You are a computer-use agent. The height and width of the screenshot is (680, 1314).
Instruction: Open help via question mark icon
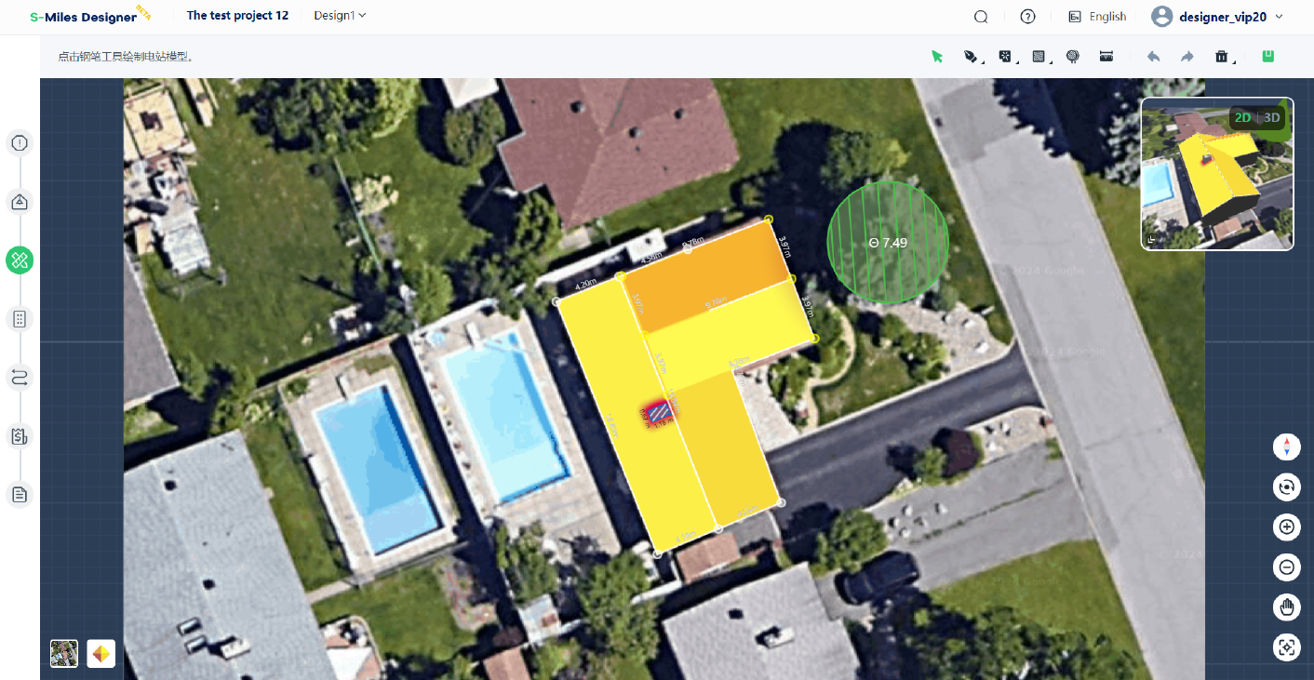[1027, 17]
